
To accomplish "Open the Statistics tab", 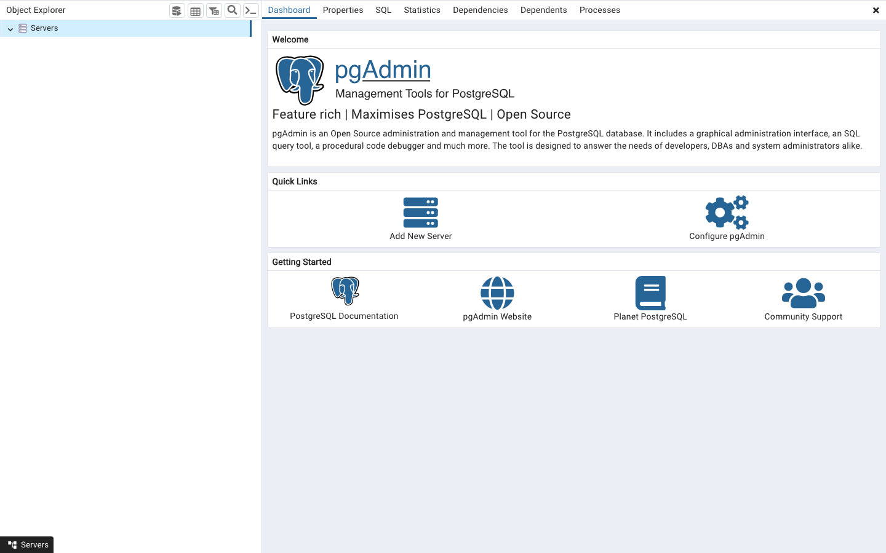I will pos(422,10).
